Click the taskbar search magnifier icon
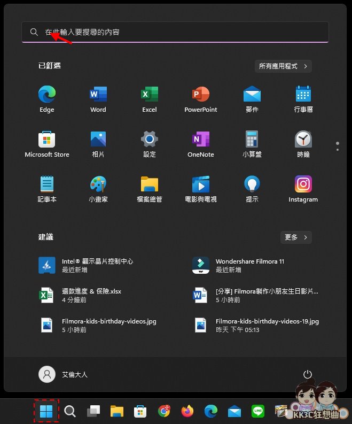Viewport: 352px width, 424px height. coord(69,411)
